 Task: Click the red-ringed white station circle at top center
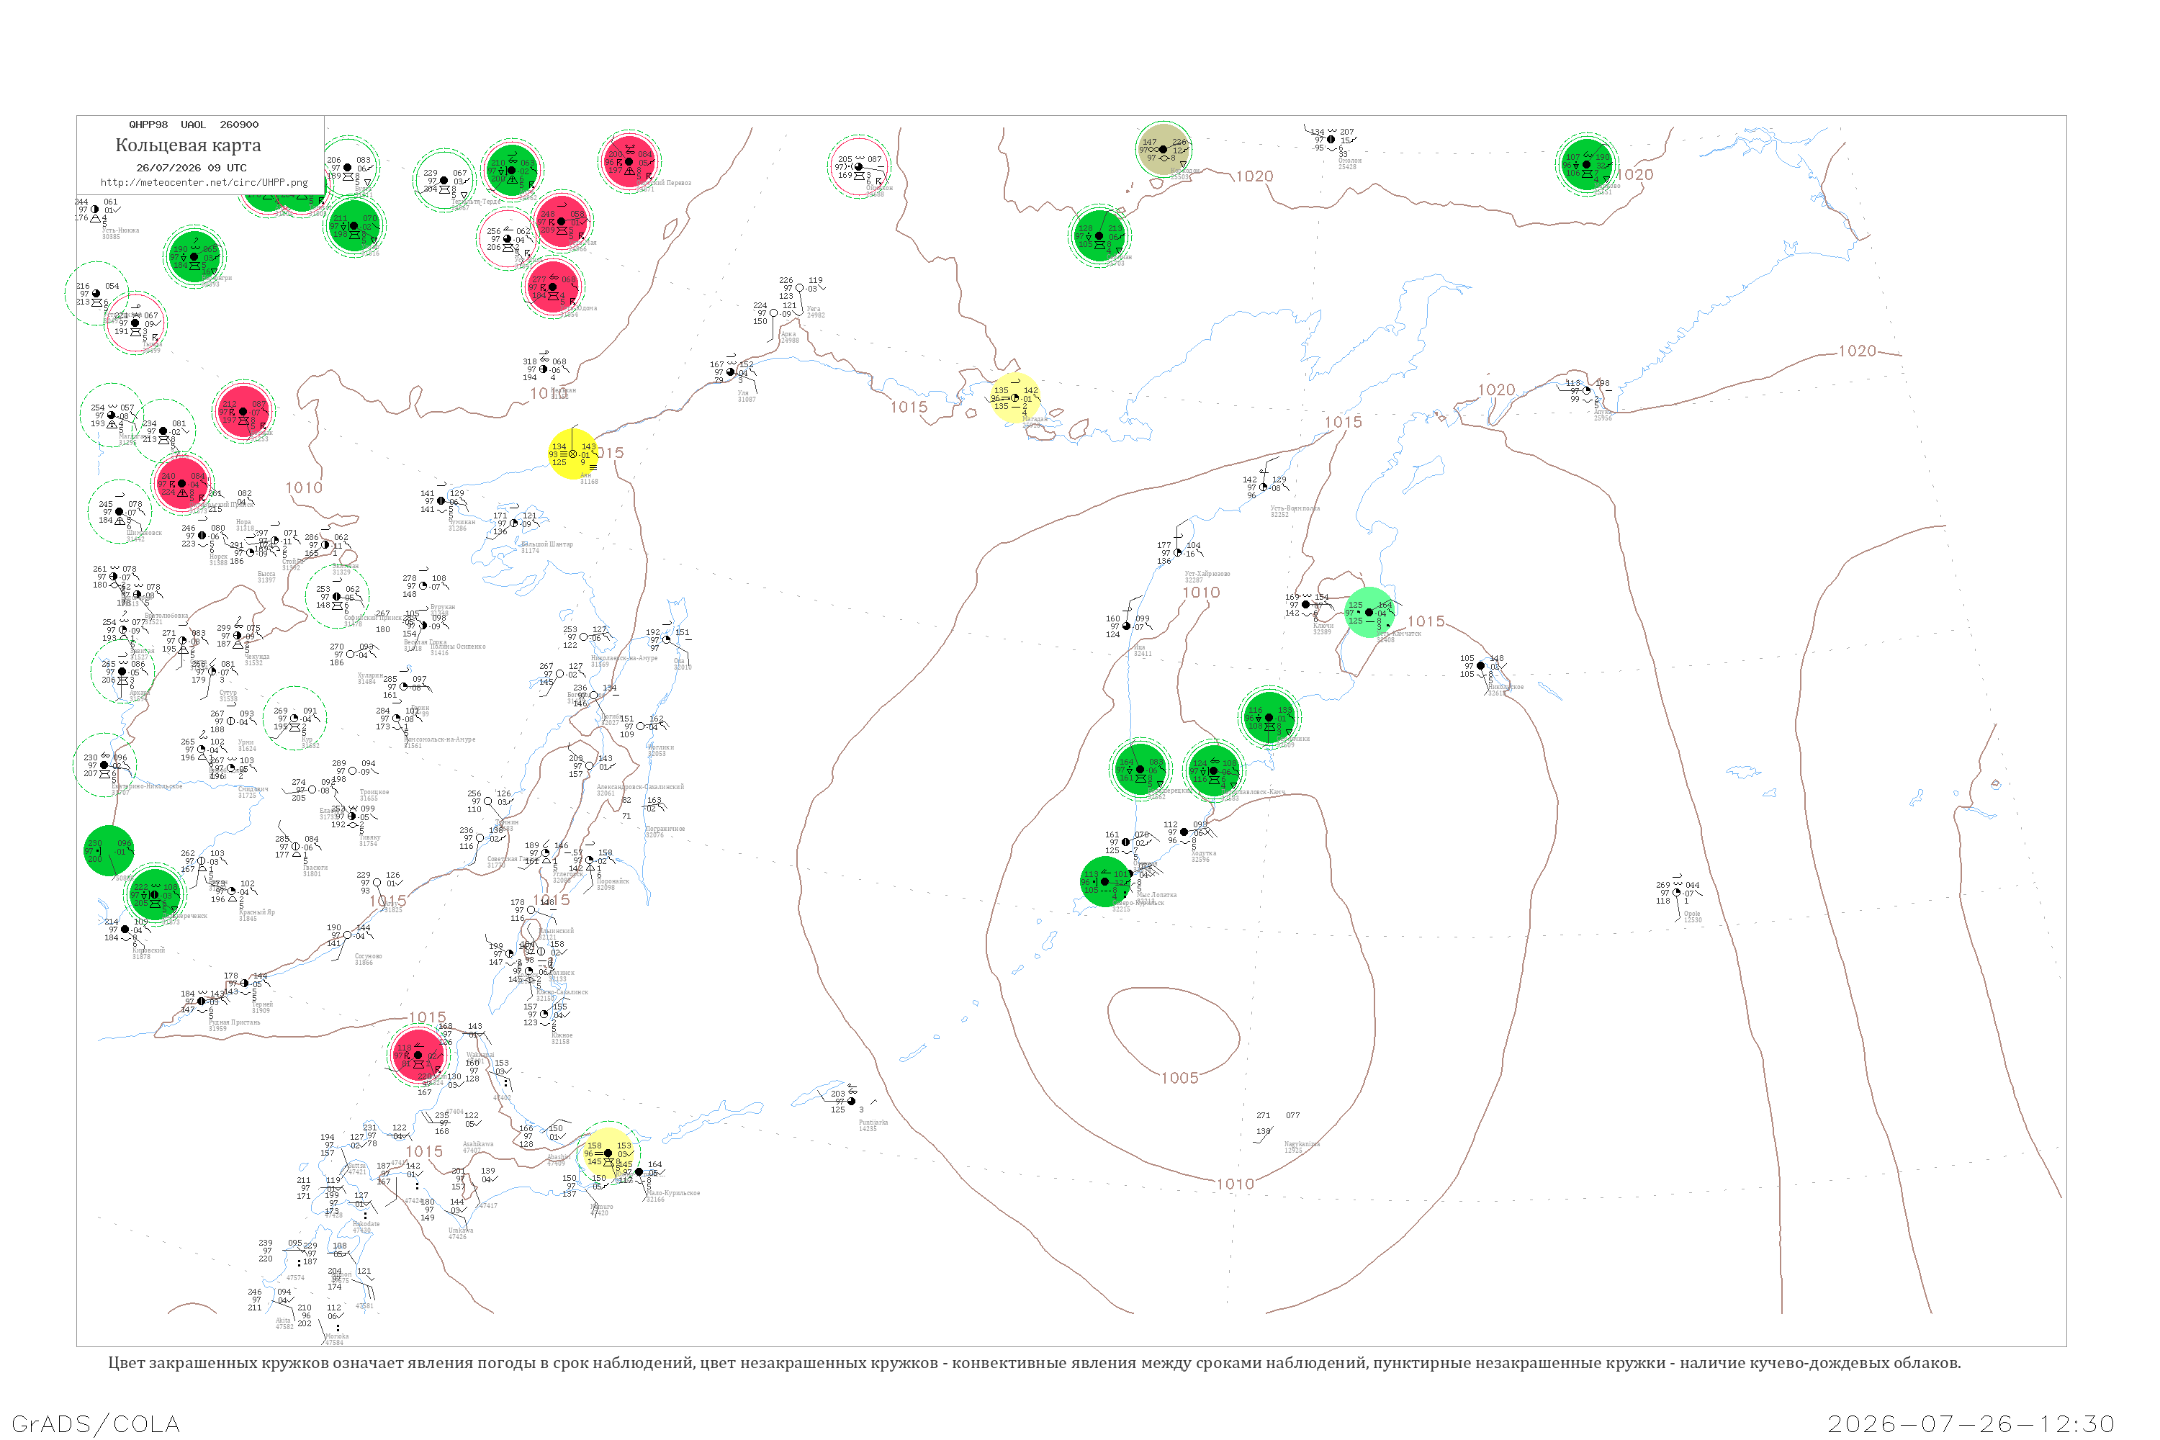(859, 167)
